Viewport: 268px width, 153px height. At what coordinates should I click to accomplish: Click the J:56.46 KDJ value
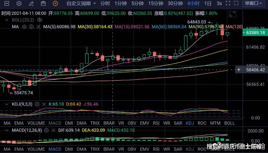91,104
